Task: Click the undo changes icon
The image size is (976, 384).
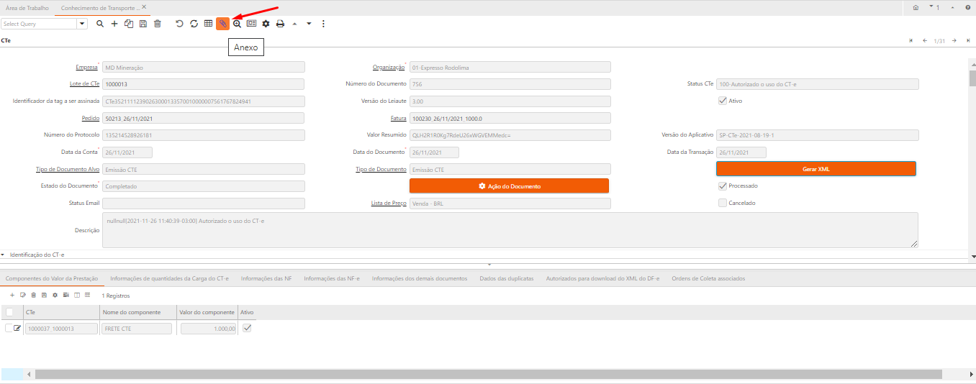Action: 179,24
